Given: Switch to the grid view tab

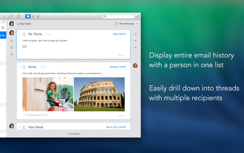Looking at the screenshot, I should point(38,16).
